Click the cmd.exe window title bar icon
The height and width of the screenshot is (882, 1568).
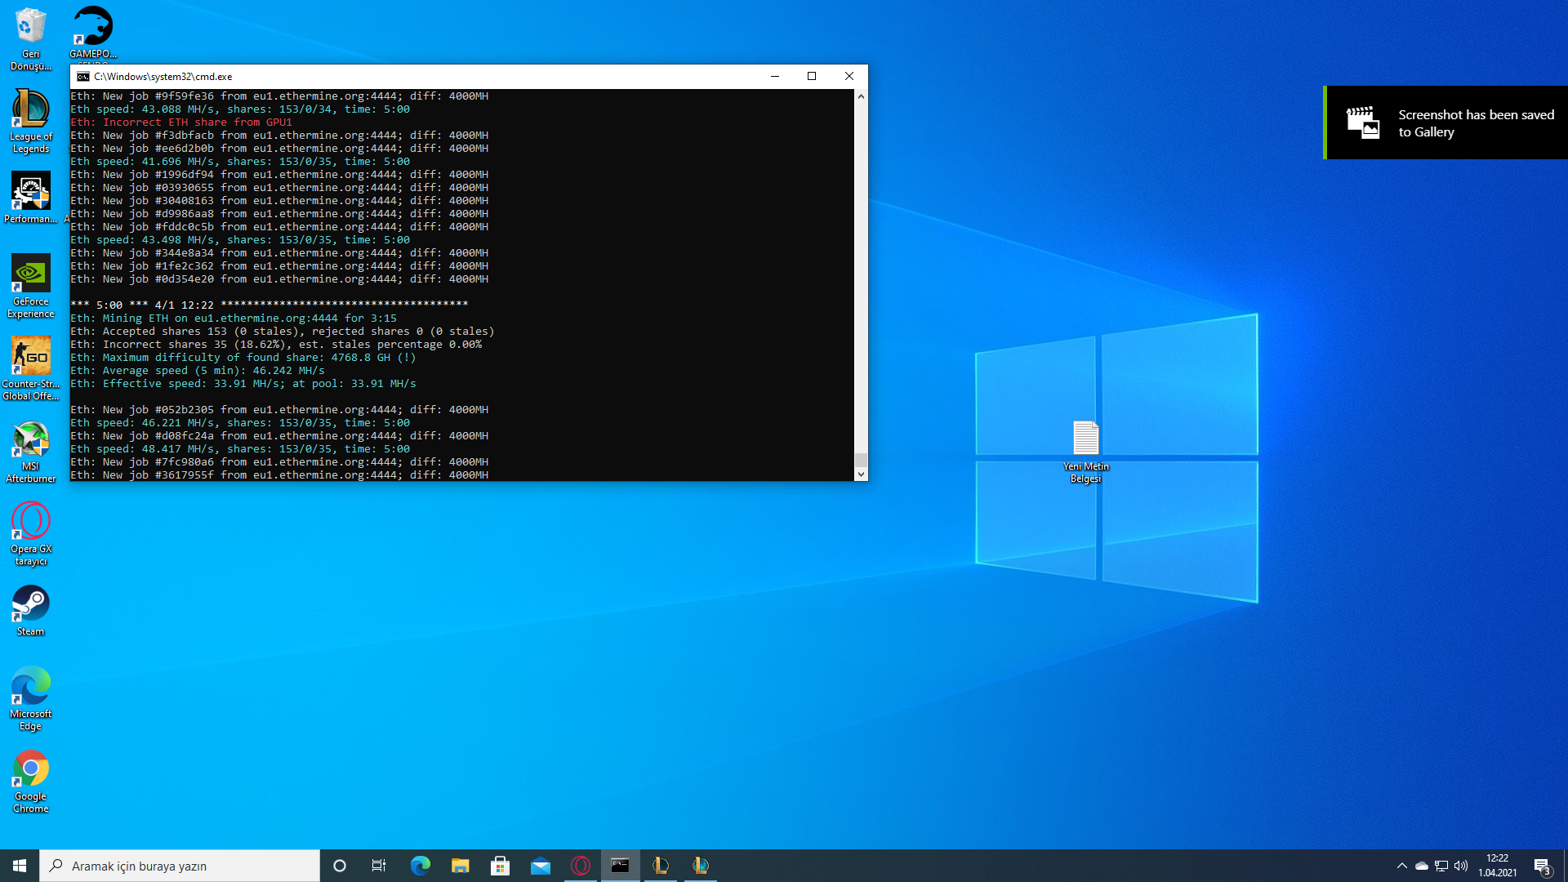(83, 76)
